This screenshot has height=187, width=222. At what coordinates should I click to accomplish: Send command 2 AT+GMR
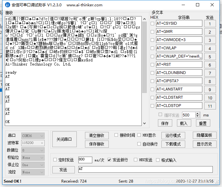coord(210,32)
